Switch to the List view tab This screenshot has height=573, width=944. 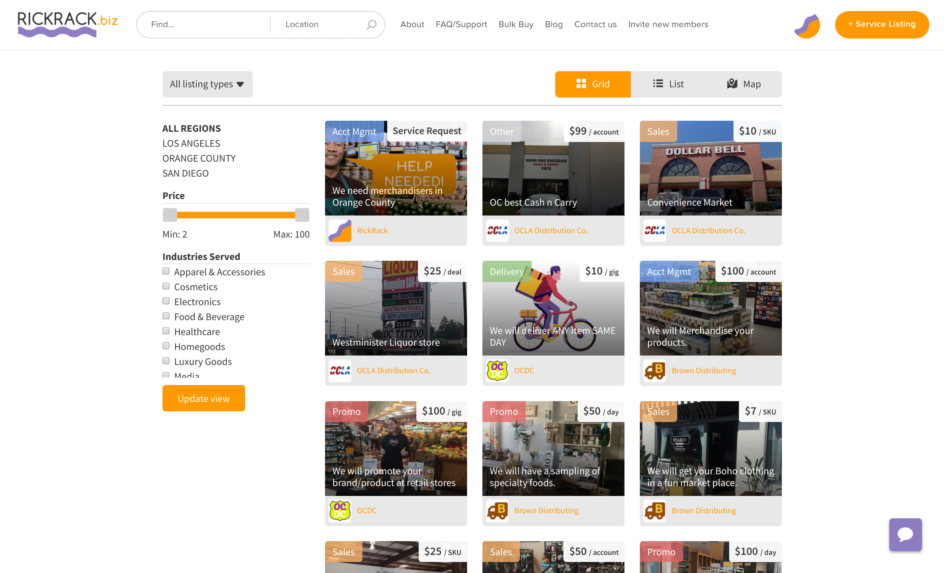[x=668, y=84]
